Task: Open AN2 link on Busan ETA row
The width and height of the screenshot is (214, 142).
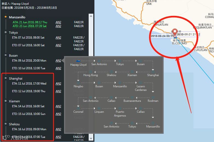Action: [58, 60]
